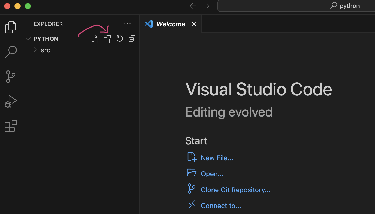
Task: Close the Welcome tab
Action: click(194, 24)
